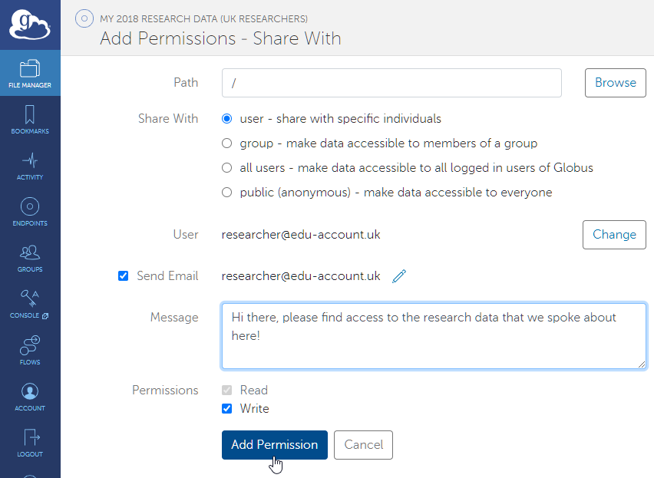The width and height of the screenshot is (654, 478).
Task: Click pencil icon to edit email address
Action: 399,276
